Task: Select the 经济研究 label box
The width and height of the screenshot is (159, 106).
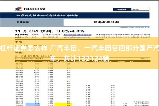Action: 122,10
